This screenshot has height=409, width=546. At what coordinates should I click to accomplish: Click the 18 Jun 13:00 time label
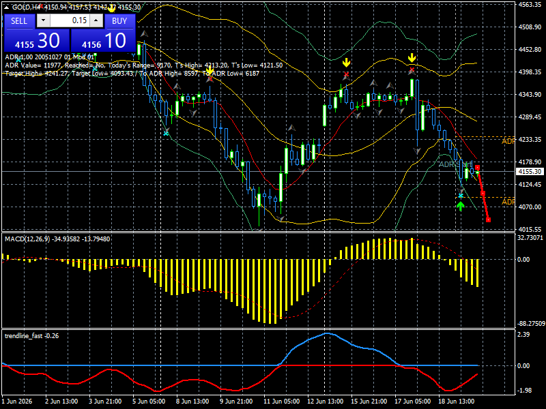456,401
